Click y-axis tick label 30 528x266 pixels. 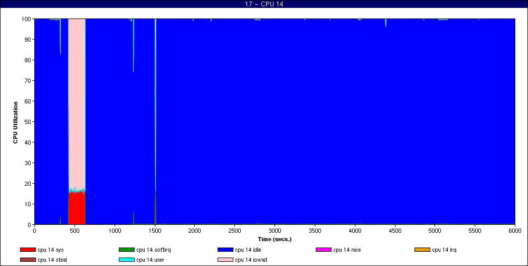pyautogui.click(x=29, y=163)
